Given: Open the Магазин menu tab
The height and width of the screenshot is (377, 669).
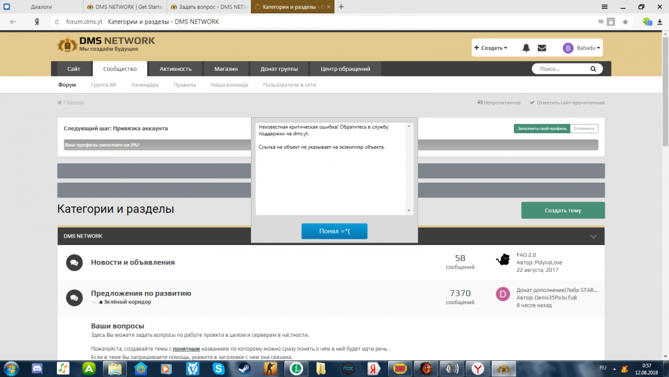Looking at the screenshot, I should [x=226, y=68].
